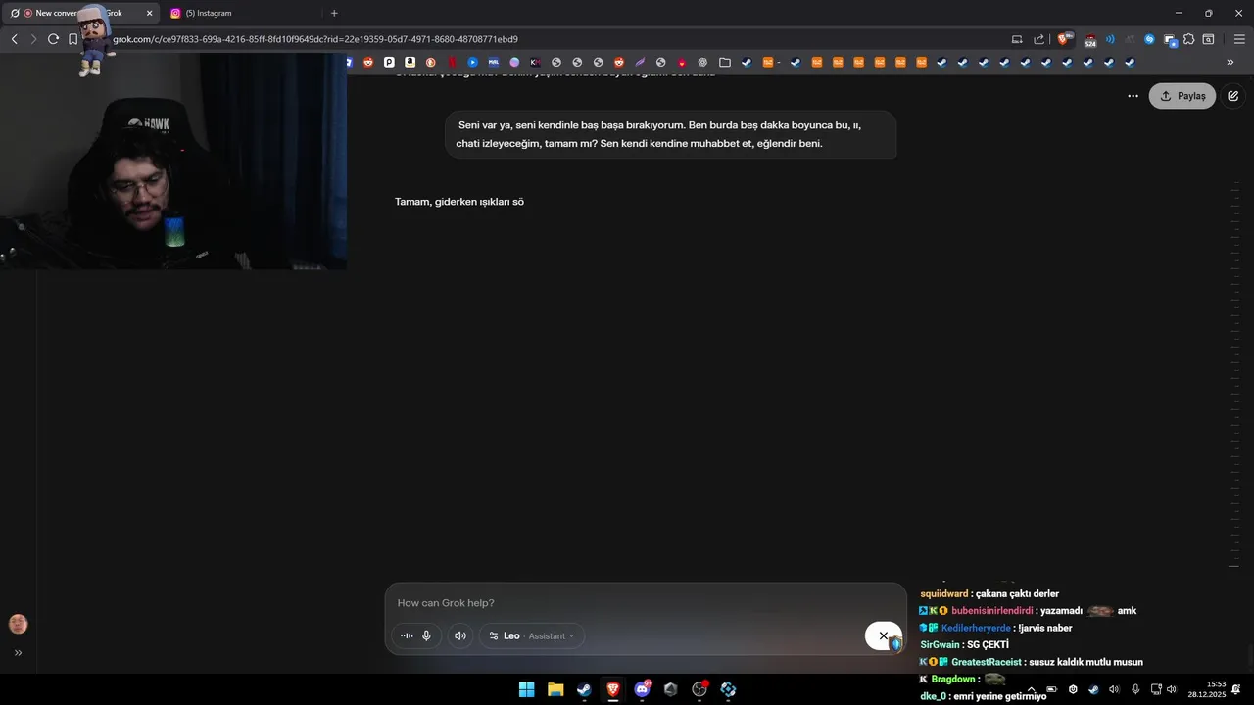Click the GreatestRaceist chat username

point(987,662)
